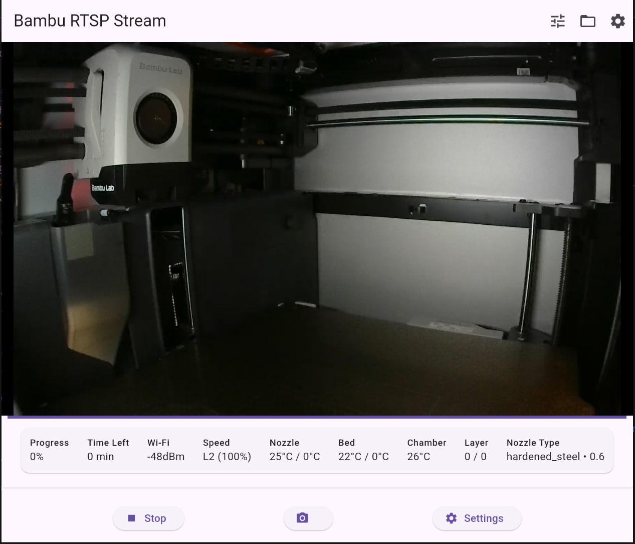The width and height of the screenshot is (635, 544).
Task: Click the Bambu RTSP Stream title
Action: coord(90,21)
